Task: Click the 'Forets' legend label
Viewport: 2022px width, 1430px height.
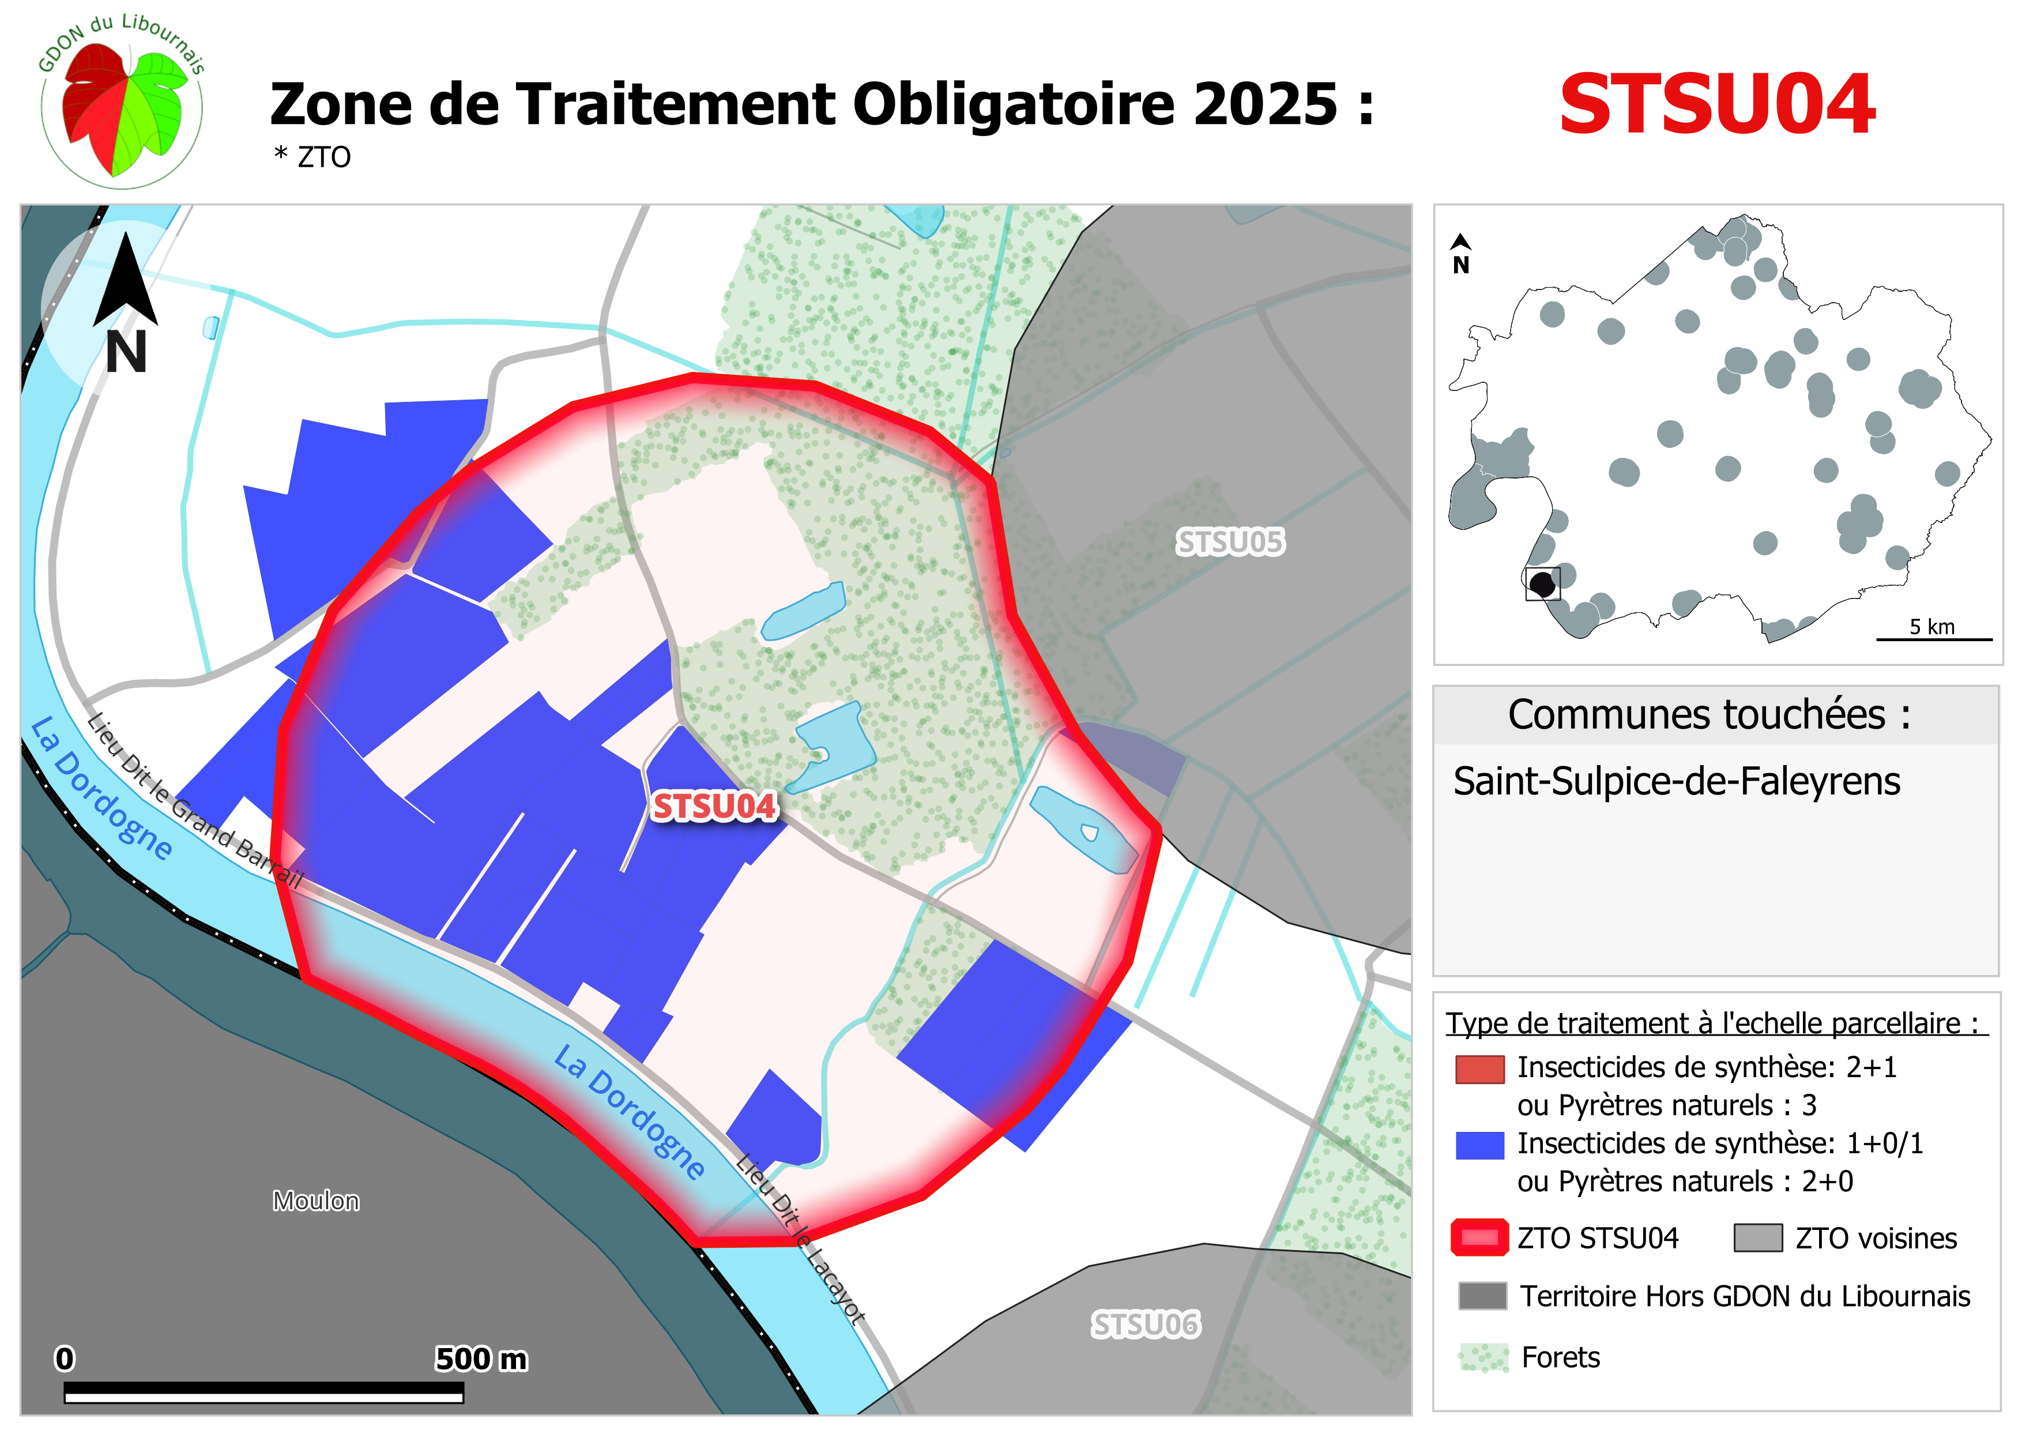Action: click(x=1561, y=1358)
